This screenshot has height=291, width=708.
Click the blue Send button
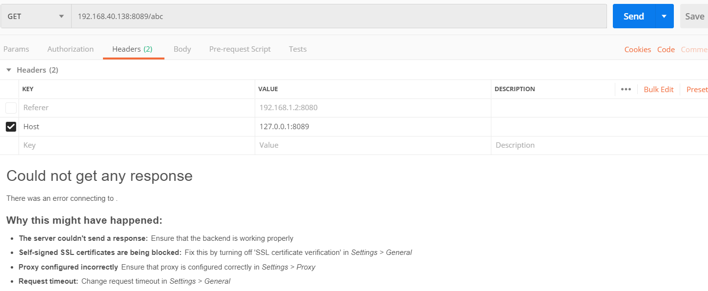(633, 16)
